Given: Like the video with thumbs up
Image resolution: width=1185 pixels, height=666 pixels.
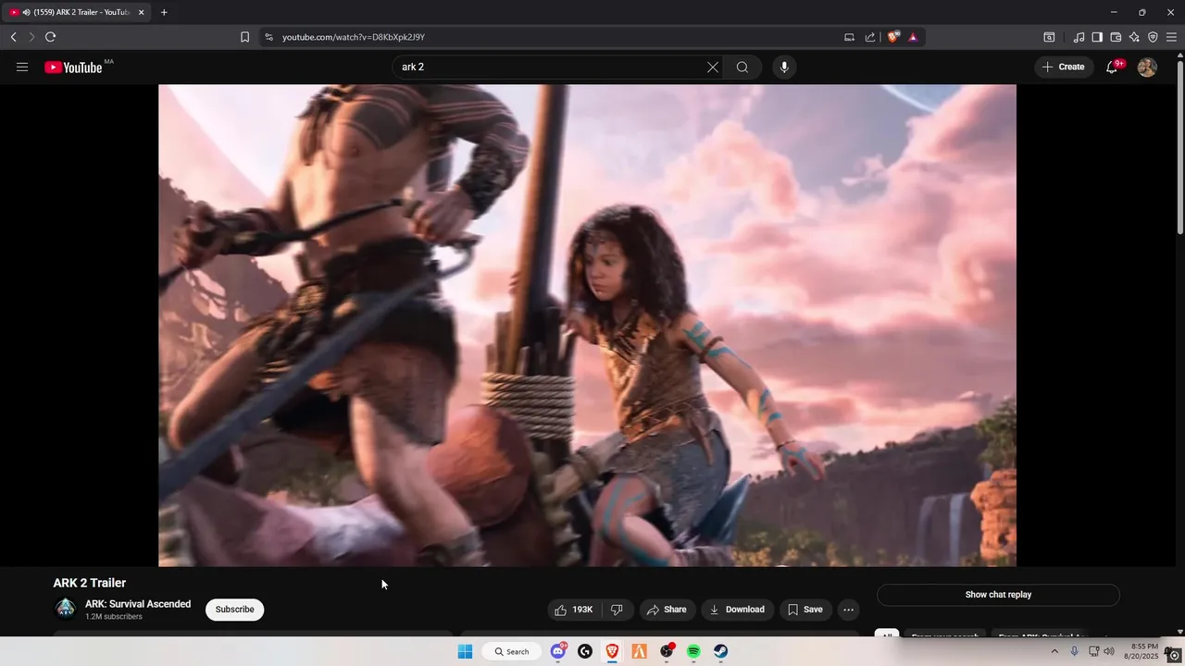Looking at the screenshot, I should 573,610.
